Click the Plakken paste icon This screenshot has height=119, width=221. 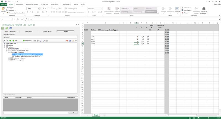click(x=3, y=10)
